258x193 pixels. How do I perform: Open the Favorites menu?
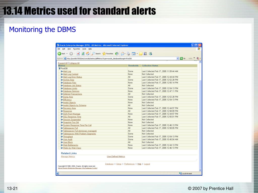(77, 49)
